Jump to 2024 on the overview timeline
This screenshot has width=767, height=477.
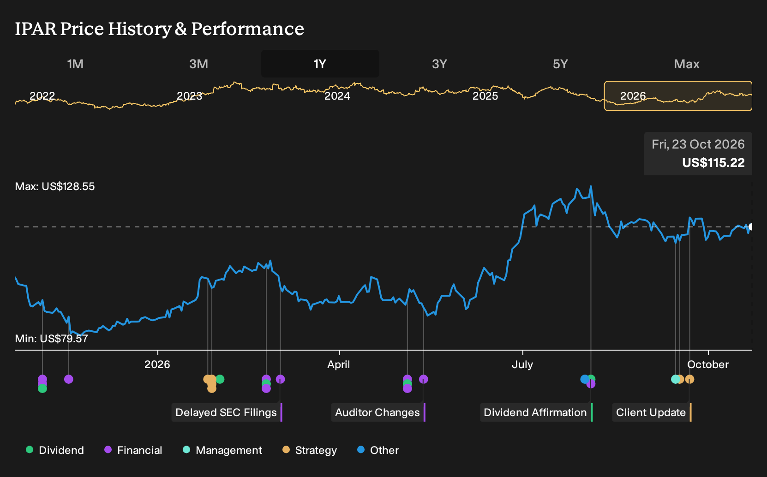(x=337, y=96)
